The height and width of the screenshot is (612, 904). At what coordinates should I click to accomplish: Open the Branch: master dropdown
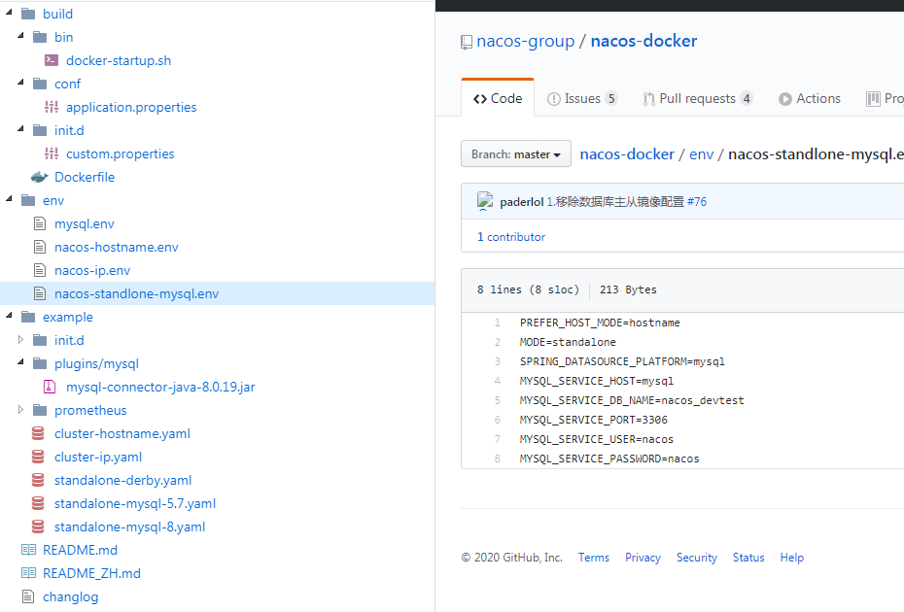(x=516, y=153)
